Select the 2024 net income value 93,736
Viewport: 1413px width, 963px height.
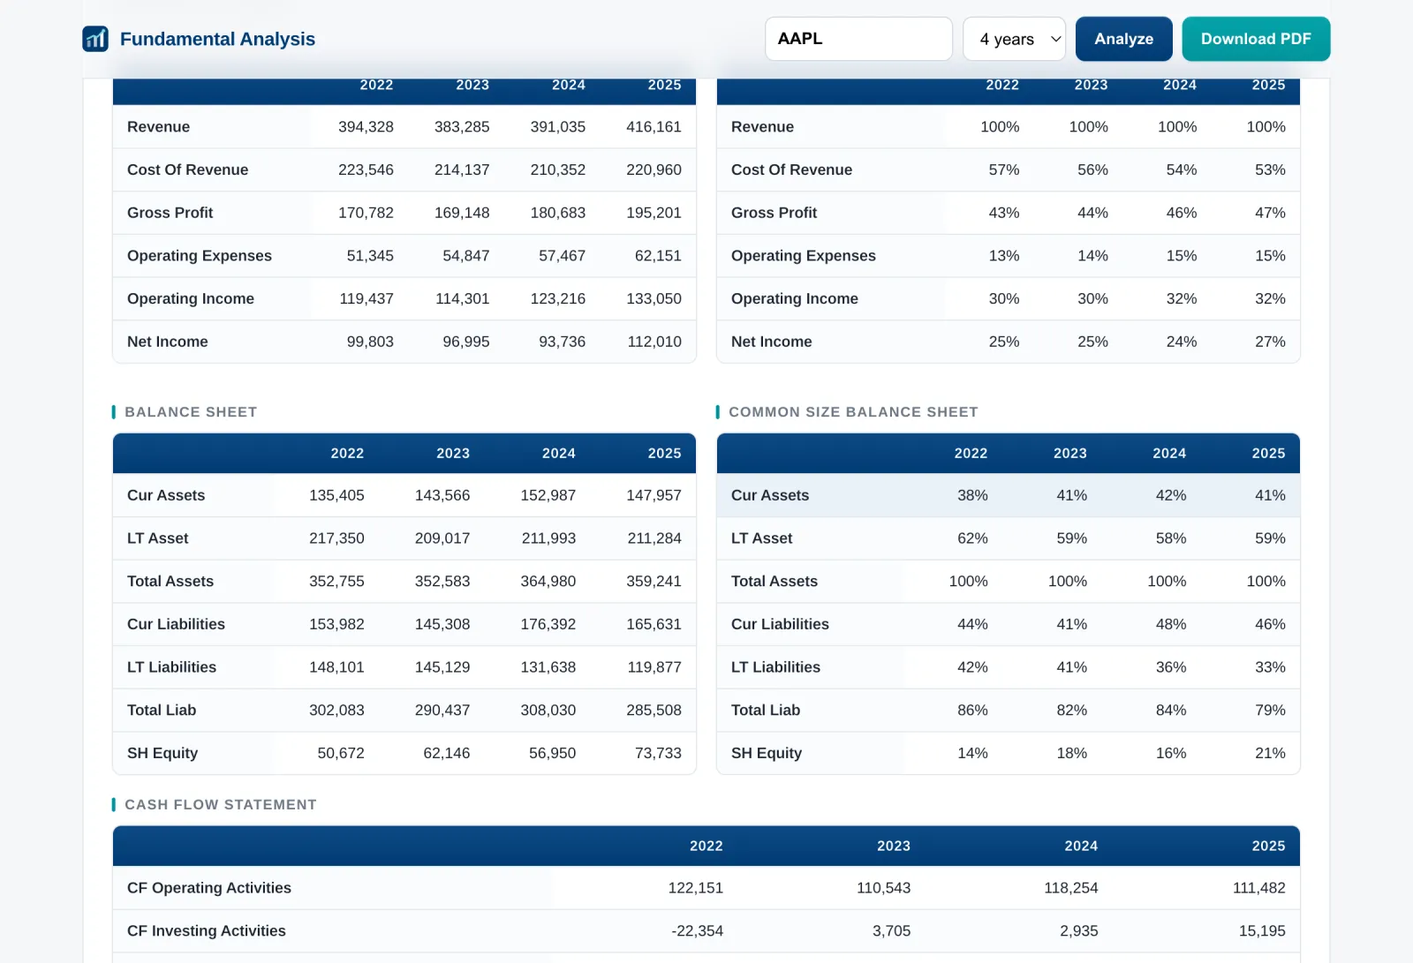click(562, 342)
